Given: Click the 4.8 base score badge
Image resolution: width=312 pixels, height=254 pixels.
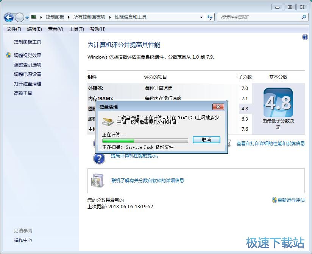Looking at the screenshot, I should pos(278,102).
